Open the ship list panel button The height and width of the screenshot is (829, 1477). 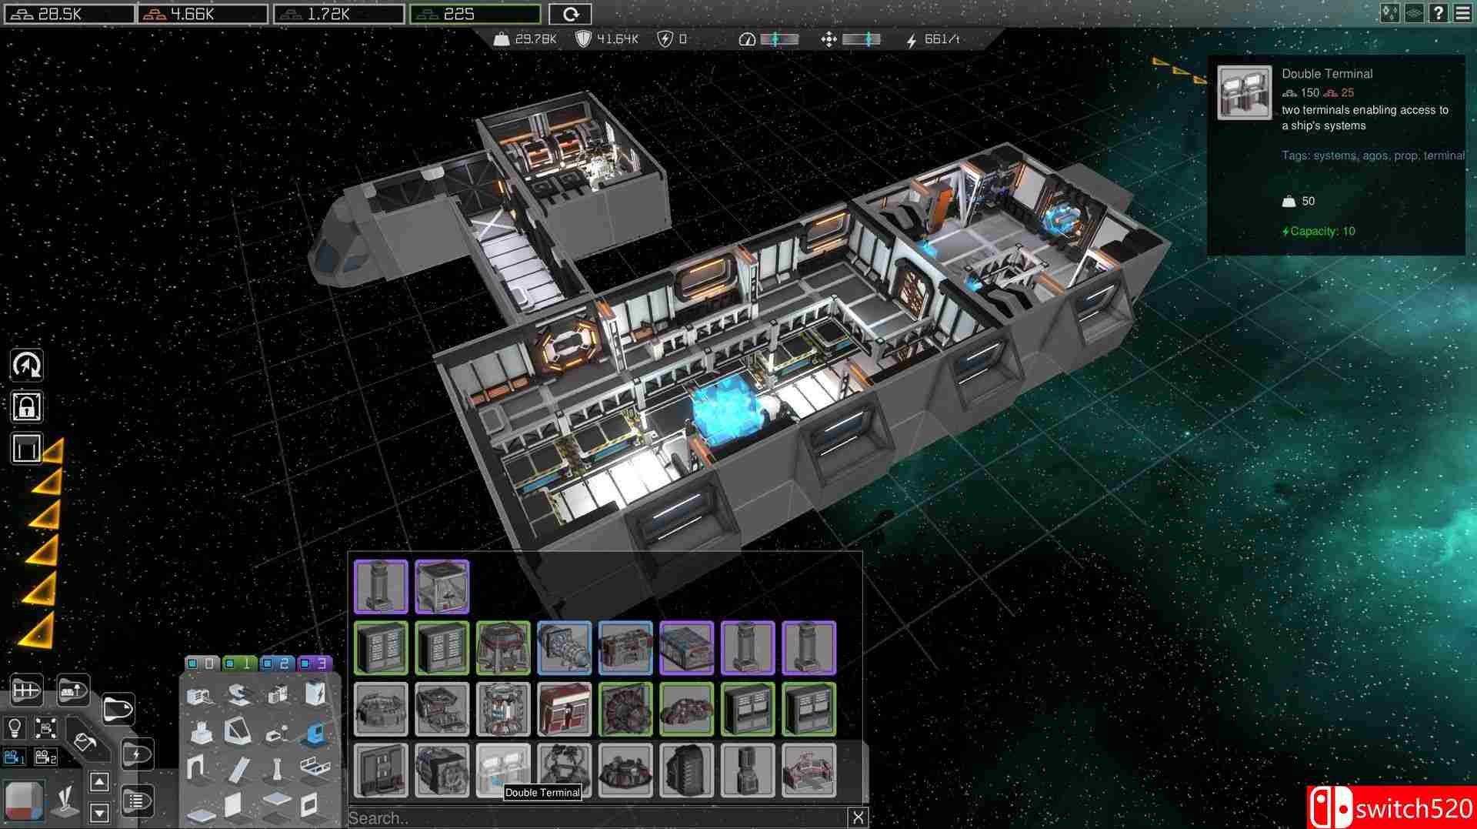pos(137,801)
